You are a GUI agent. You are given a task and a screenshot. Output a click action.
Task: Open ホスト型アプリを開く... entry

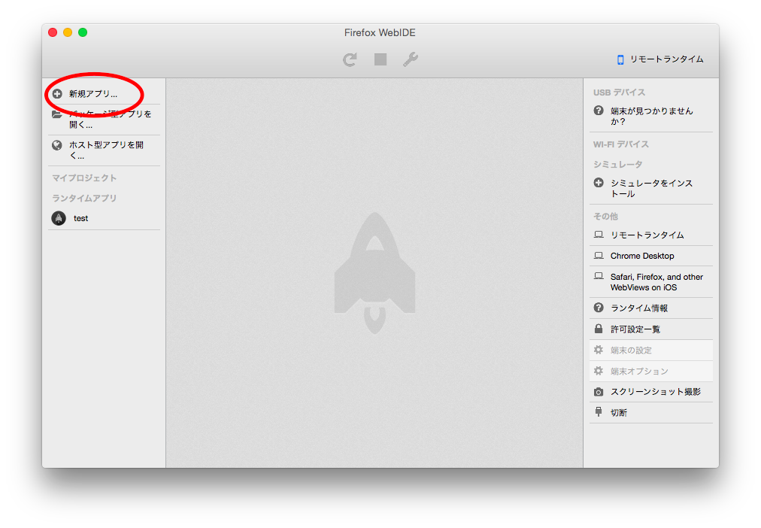[104, 150]
